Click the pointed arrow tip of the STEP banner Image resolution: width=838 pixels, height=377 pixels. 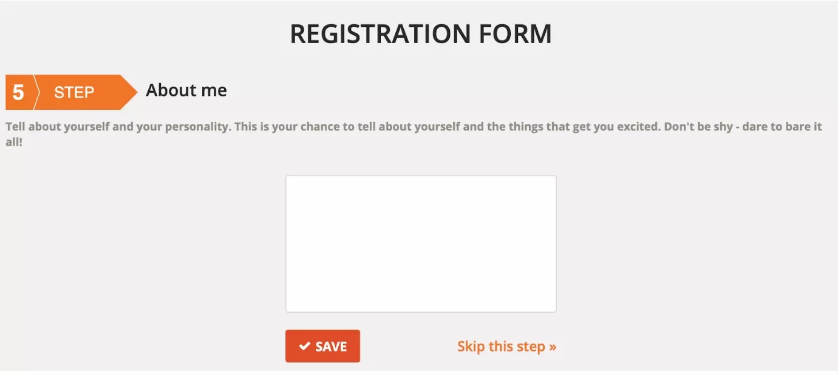130,92
